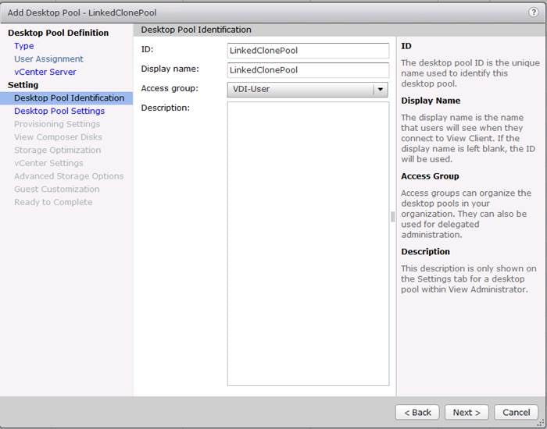Click the Setting section heading
The width and height of the screenshot is (547, 429).
pos(23,85)
